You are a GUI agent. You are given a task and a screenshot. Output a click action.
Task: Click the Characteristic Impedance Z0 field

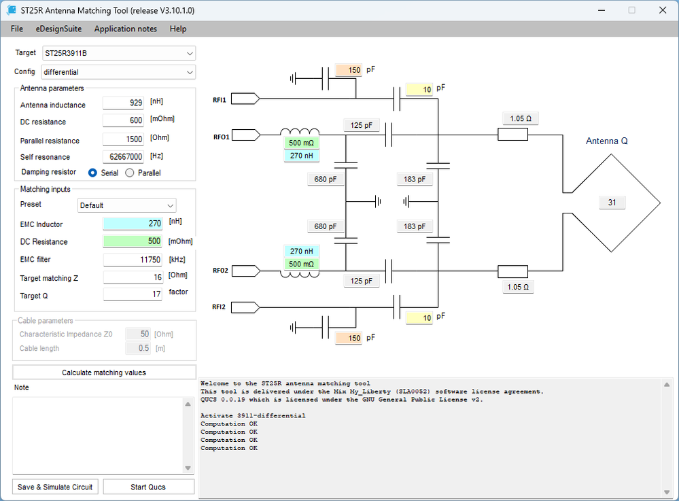click(x=138, y=334)
